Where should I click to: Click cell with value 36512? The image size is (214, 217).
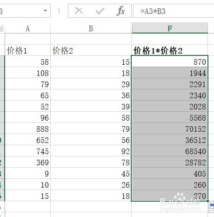click(x=170, y=140)
